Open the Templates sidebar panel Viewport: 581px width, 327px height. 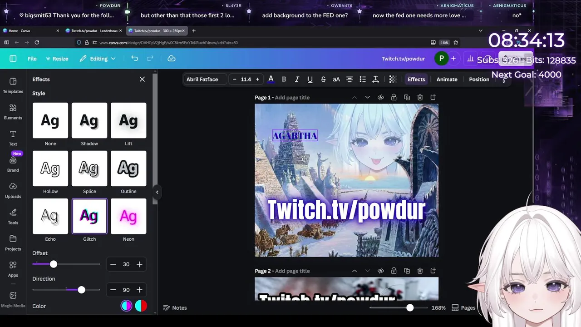13,85
